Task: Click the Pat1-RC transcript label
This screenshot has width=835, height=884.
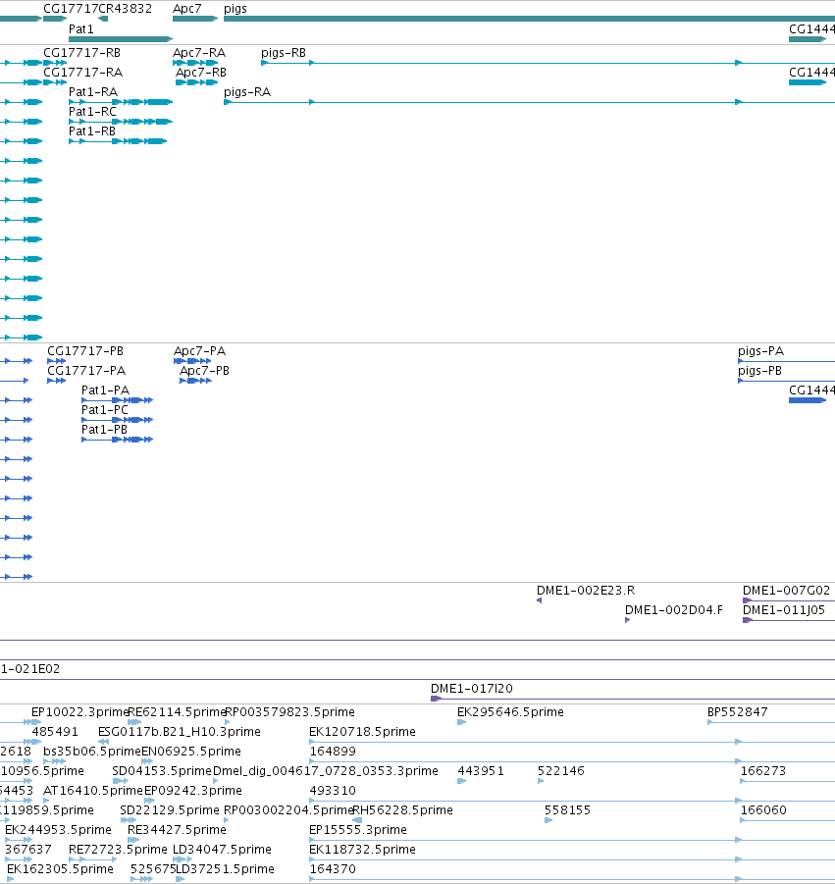Action: (x=92, y=112)
